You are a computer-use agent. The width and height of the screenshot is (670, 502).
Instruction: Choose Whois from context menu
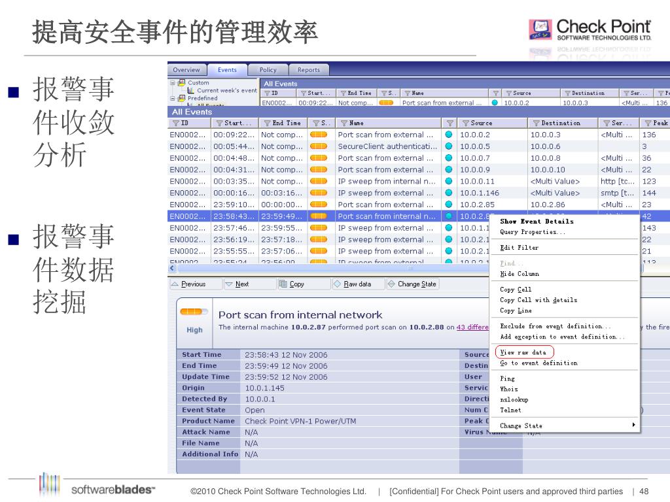coord(509,389)
